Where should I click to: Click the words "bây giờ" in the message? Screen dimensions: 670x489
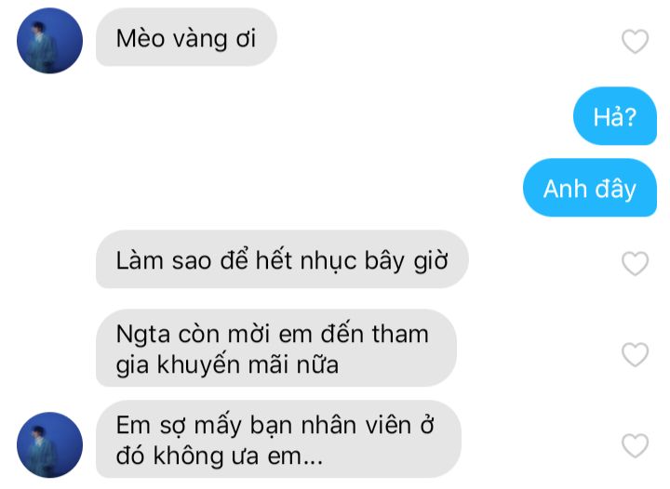pyautogui.click(x=407, y=260)
